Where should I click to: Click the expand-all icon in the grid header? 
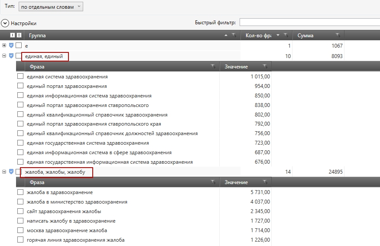(12, 36)
